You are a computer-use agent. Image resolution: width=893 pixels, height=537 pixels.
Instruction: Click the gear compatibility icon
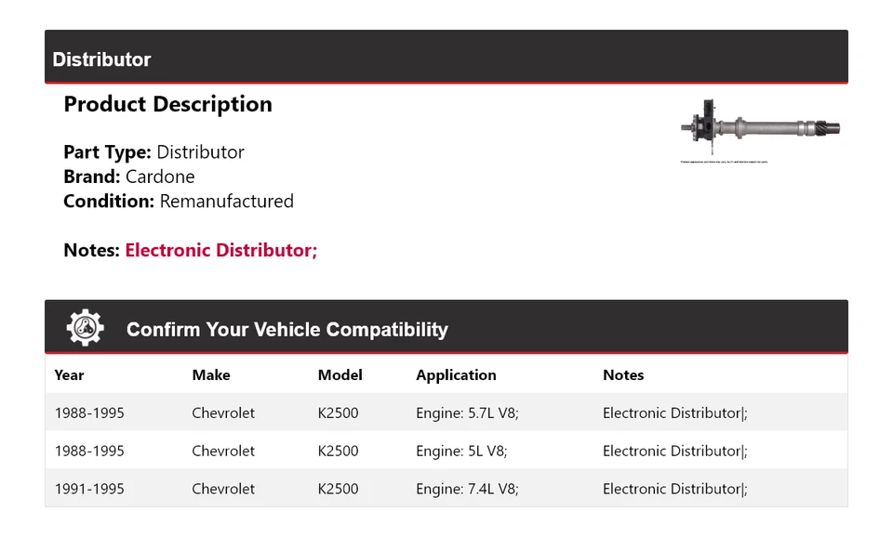85,328
